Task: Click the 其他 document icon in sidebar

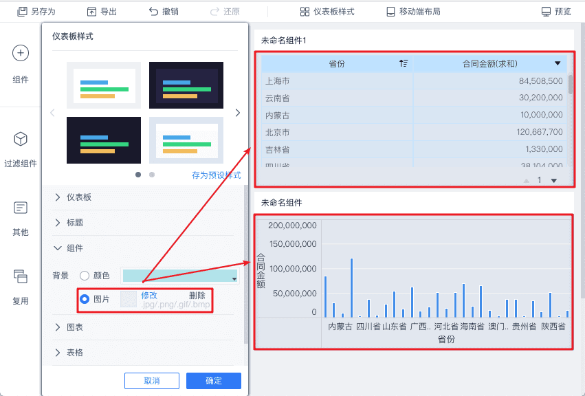Action: coord(21,208)
